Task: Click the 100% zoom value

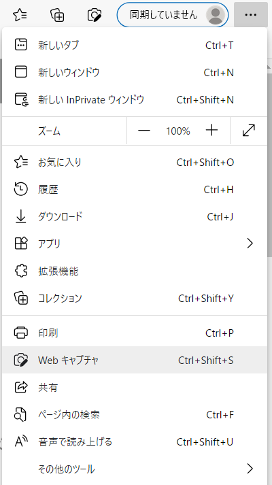Action: pos(177,131)
